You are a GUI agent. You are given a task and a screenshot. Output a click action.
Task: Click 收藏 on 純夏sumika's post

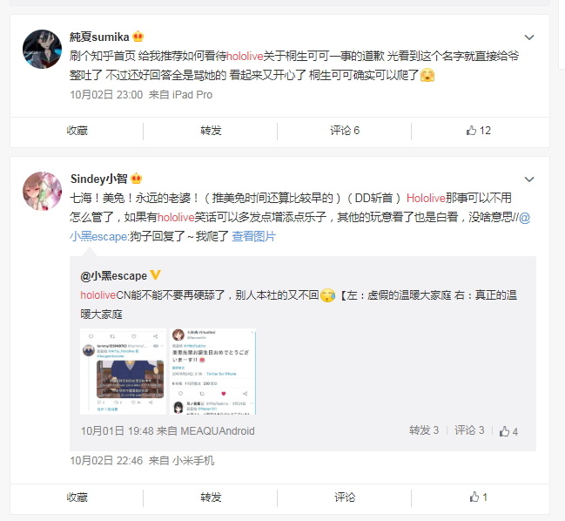point(77,131)
